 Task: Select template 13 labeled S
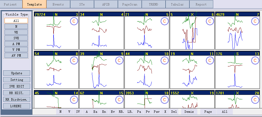(x=237, y=70)
